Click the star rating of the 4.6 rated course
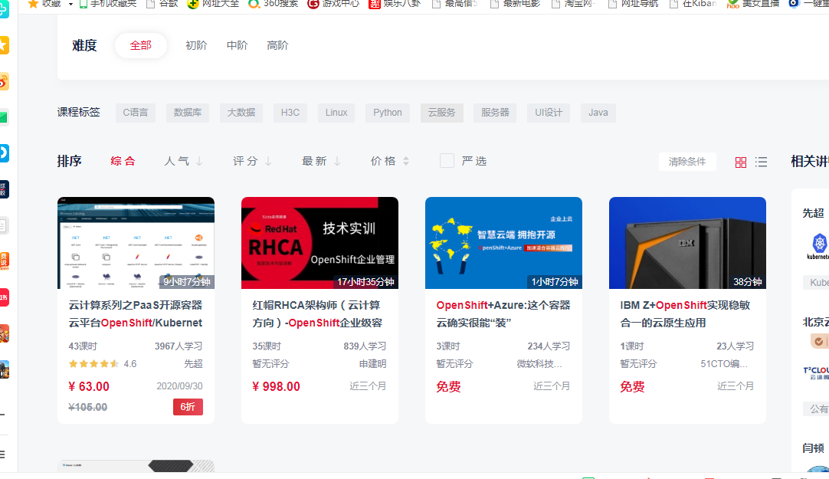Screen dimensions: 829x479 [x=93, y=364]
